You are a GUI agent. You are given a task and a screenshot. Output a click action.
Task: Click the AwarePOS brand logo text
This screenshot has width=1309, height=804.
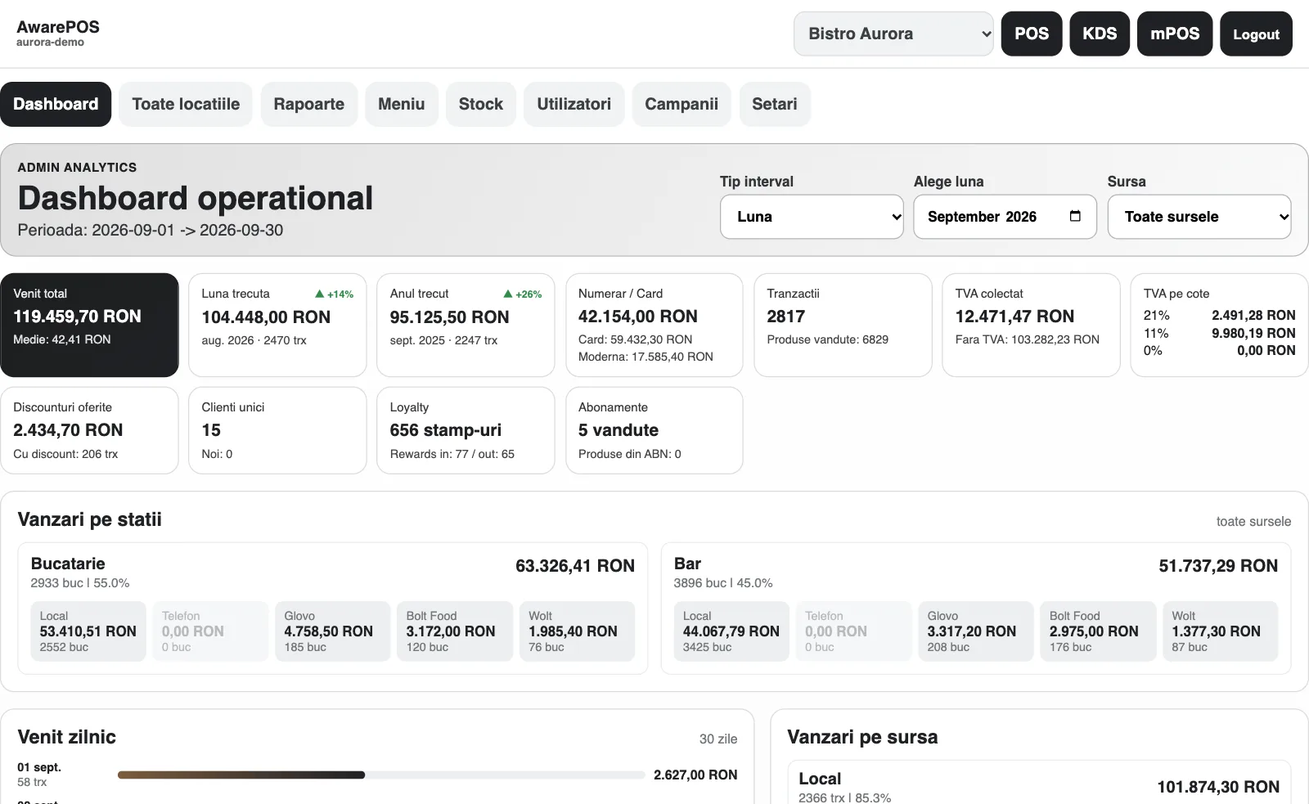[x=58, y=26]
